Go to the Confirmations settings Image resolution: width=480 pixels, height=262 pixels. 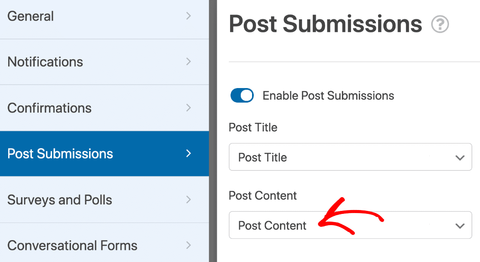click(105, 108)
